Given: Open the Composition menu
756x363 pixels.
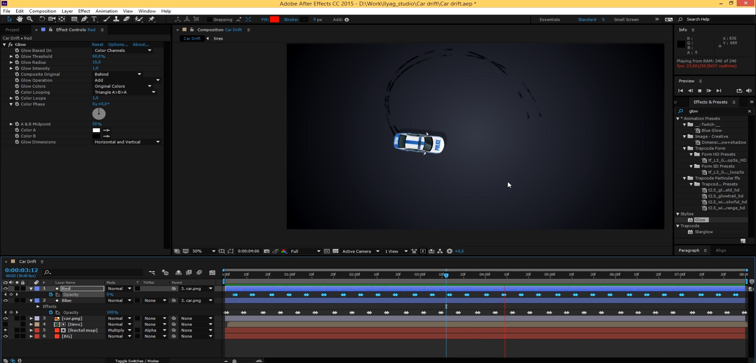Looking at the screenshot, I should coord(43,11).
